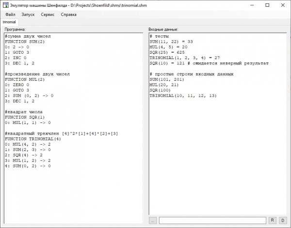Minimize the emulator window

252,5
